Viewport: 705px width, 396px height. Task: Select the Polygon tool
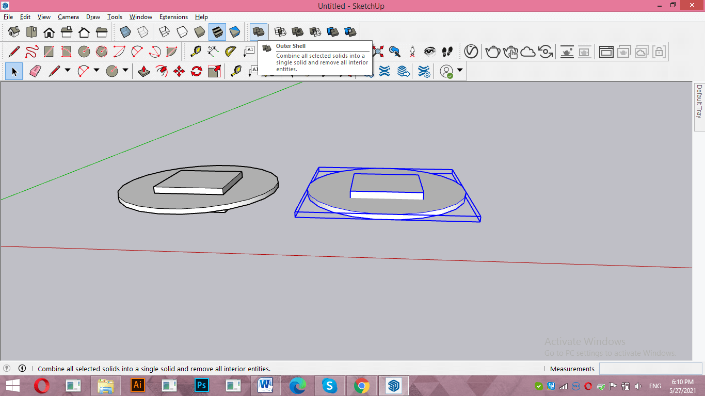tap(102, 52)
